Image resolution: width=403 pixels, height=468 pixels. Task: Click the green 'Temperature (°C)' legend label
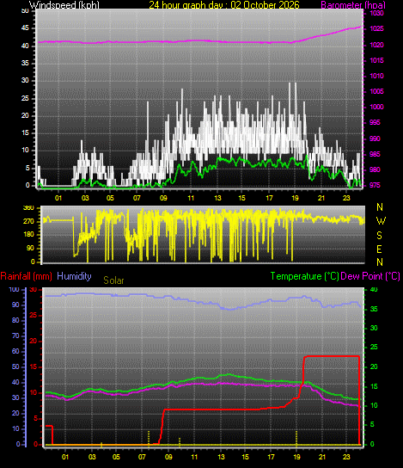click(304, 276)
